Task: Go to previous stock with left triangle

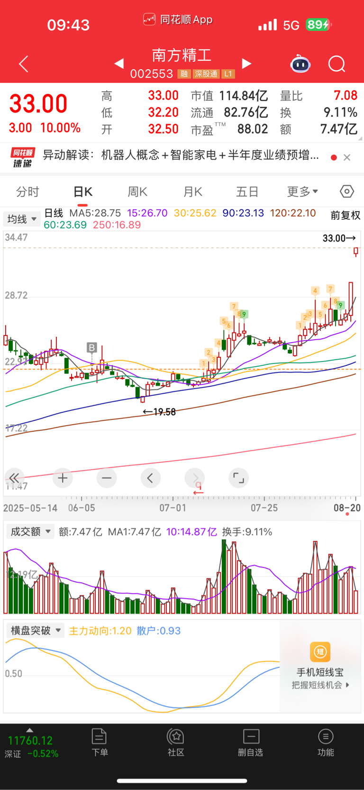Action: pos(119,63)
